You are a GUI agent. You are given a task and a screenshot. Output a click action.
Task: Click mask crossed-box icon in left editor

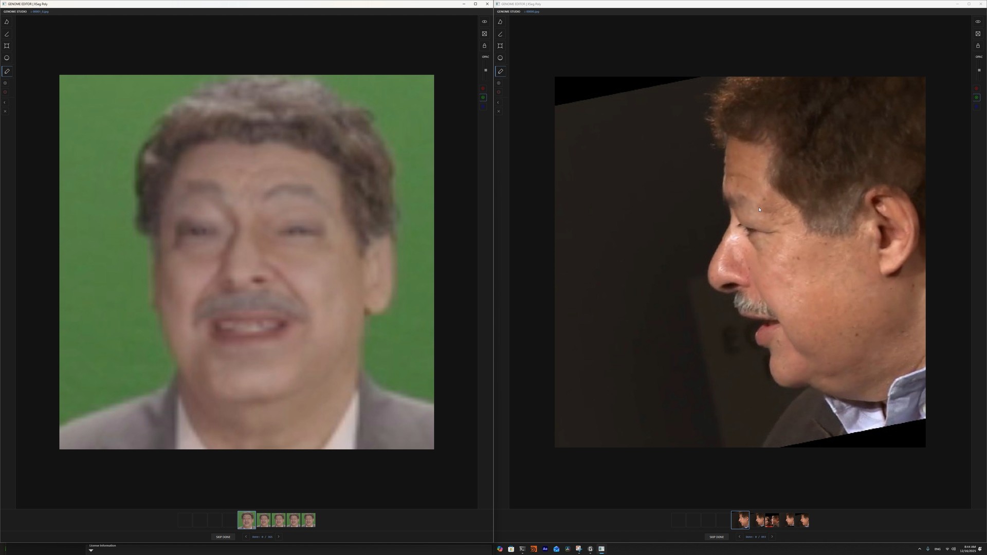pyautogui.click(x=484, y=34)
